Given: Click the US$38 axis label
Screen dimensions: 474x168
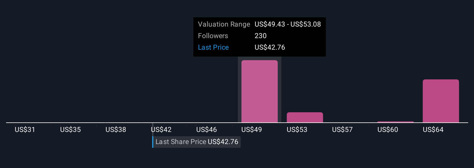Looking at the screenshot, I should (x=116, y=130).
